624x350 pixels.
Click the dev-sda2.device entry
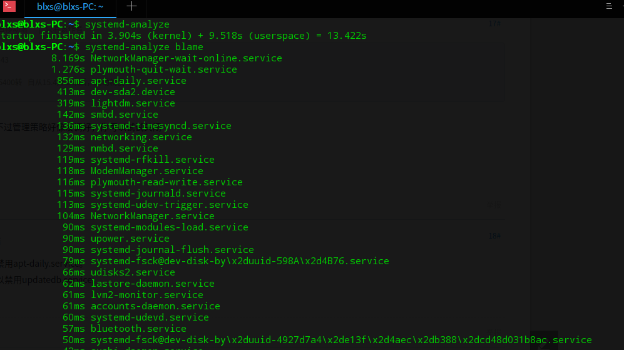[x=133, y=92]
